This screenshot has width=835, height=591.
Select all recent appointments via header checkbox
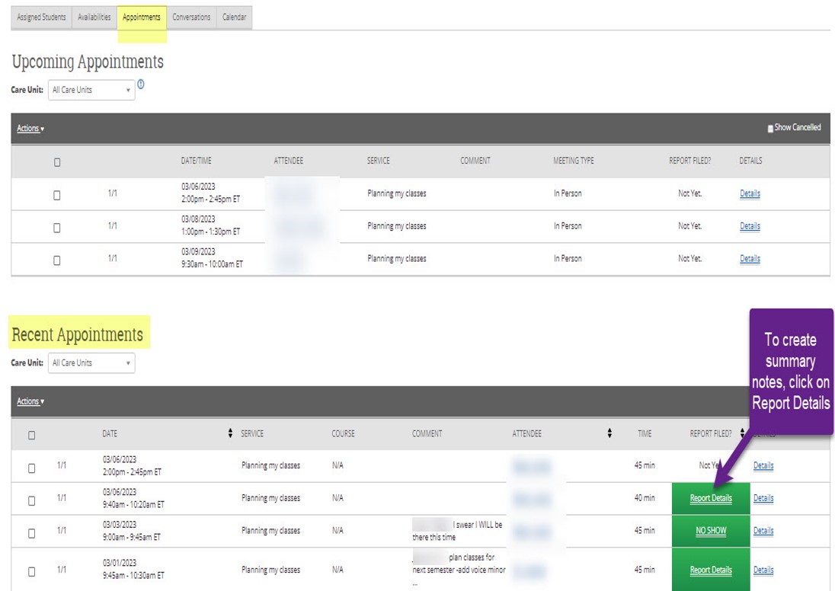(x=31, y=435)
